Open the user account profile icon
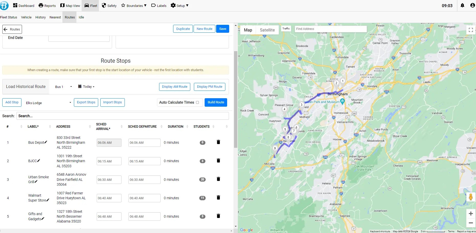This screenshot has height=233, width=476. [472, 5]
